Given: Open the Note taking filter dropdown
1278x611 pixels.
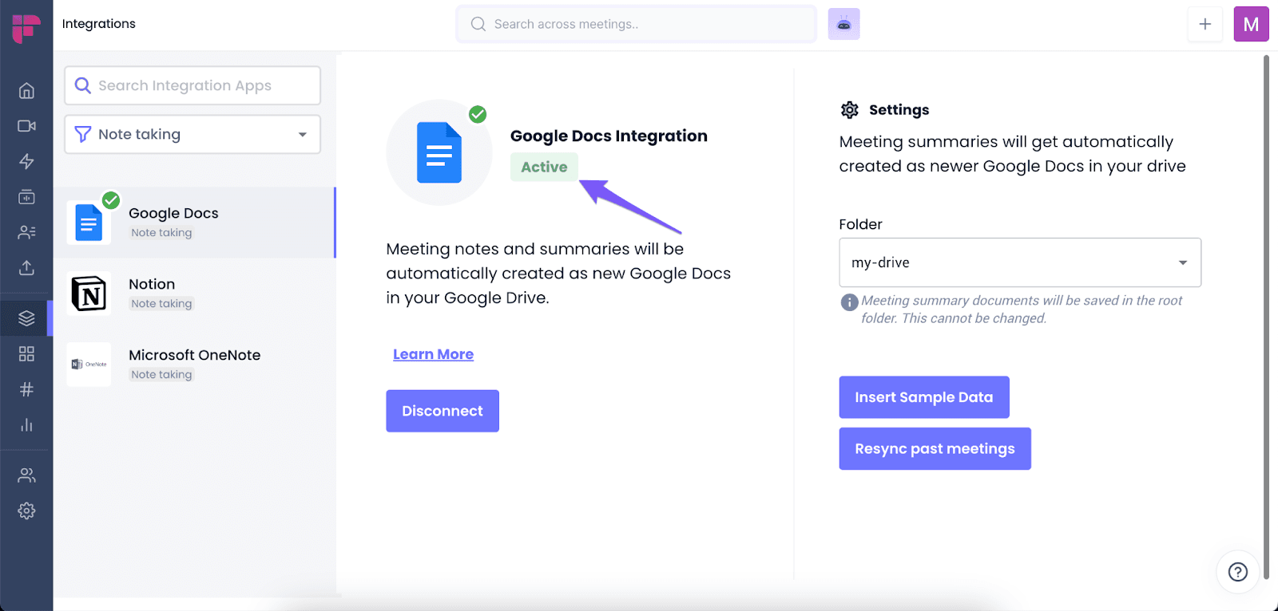Looking at the screenshot, I should [x=192, y=134].
